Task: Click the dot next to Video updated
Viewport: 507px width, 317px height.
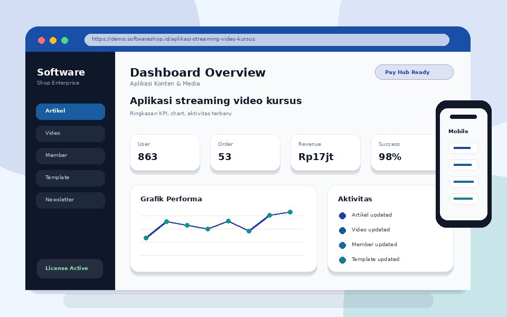Action: point(342,230)
